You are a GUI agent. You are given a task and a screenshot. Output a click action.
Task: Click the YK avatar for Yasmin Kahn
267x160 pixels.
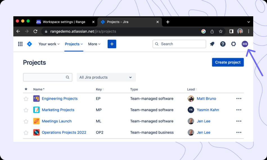[191, 110]
